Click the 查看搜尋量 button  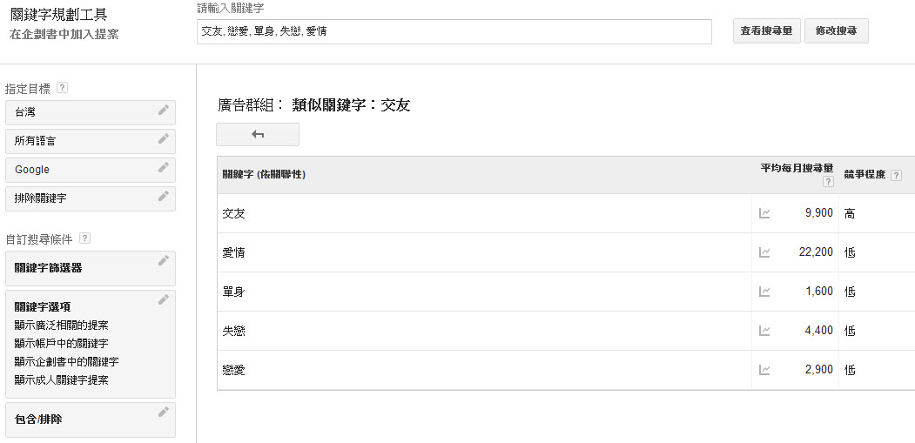[766, 31]
